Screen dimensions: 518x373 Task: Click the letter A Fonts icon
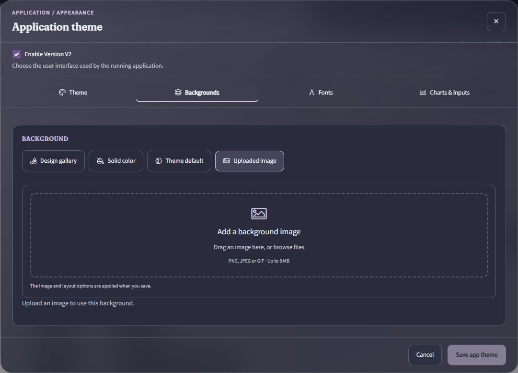[311, 92]
